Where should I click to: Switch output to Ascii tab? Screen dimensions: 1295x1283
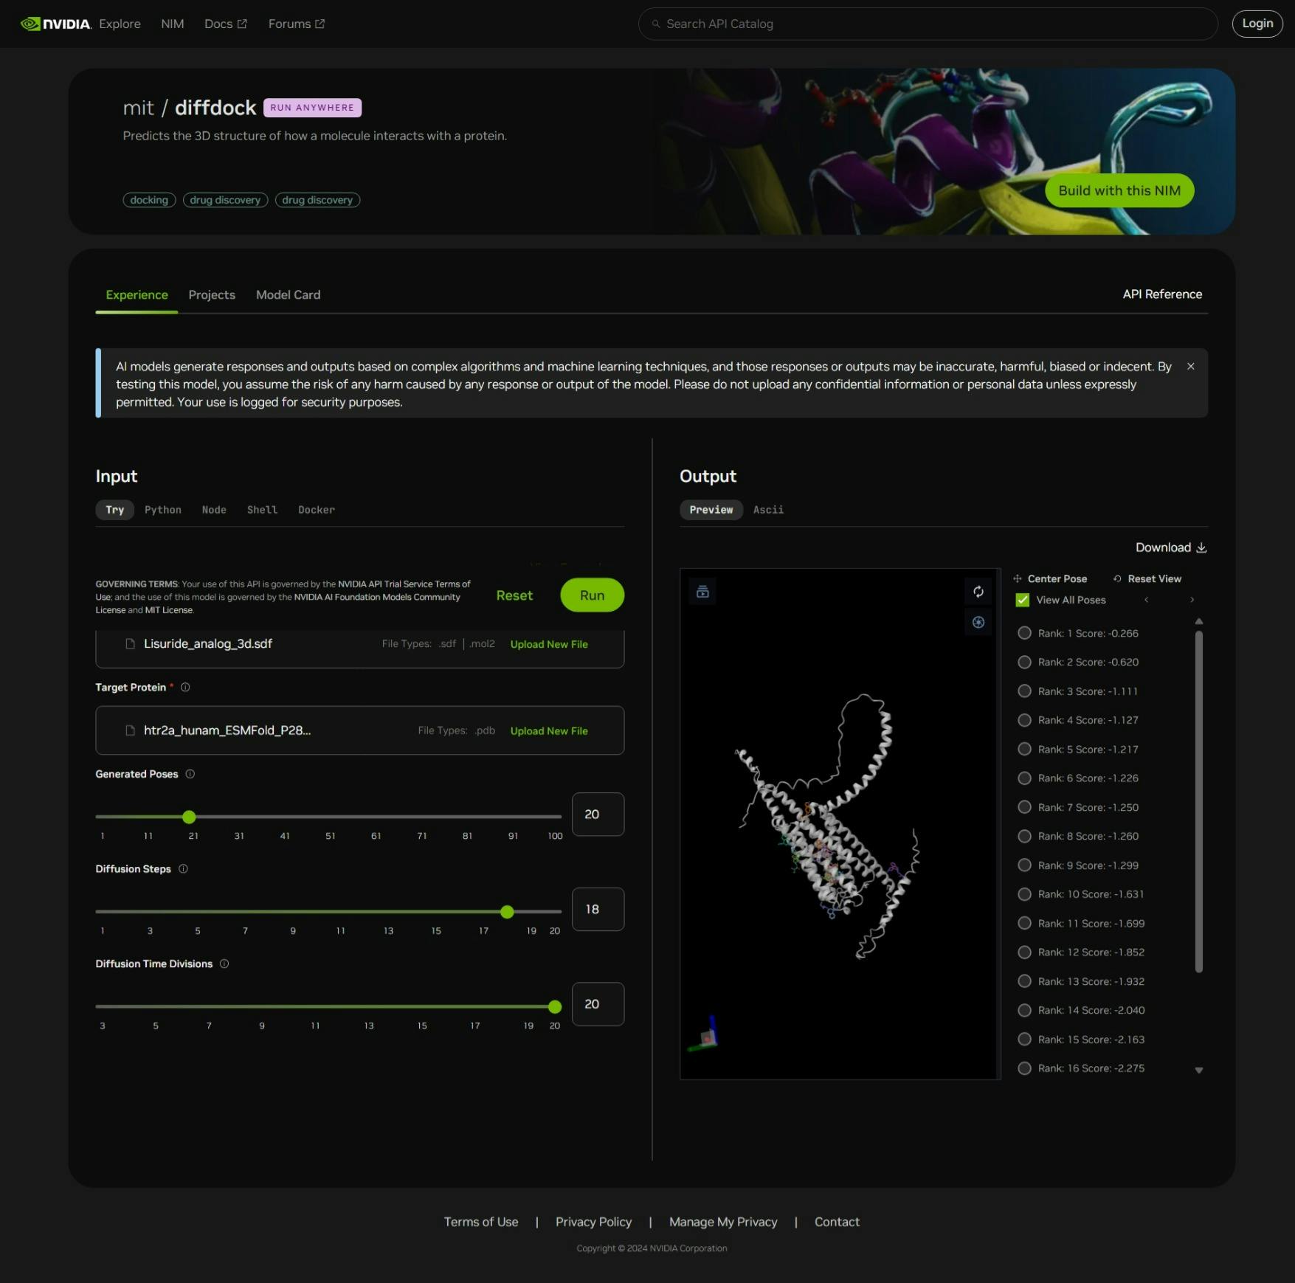(x=768, y=510)
